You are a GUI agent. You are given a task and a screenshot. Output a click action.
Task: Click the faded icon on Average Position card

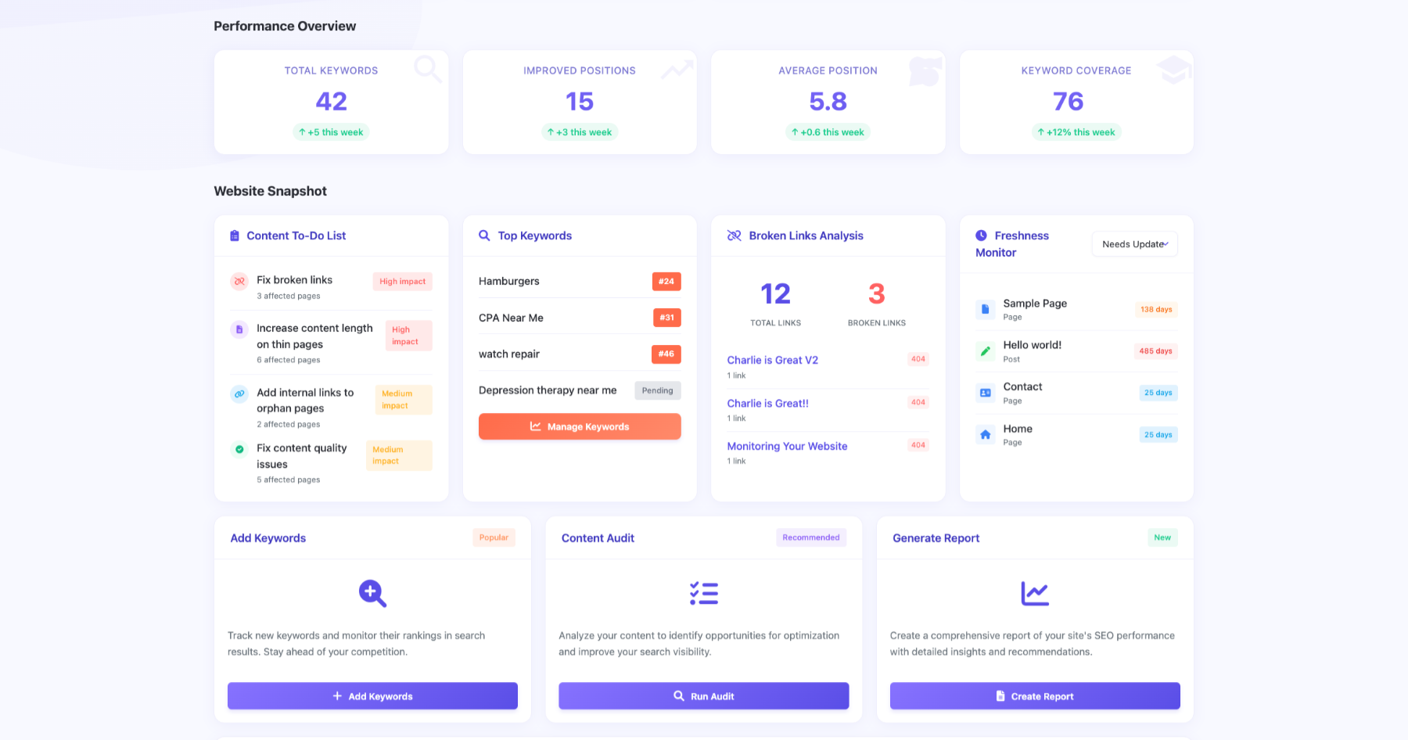point(925,70)
